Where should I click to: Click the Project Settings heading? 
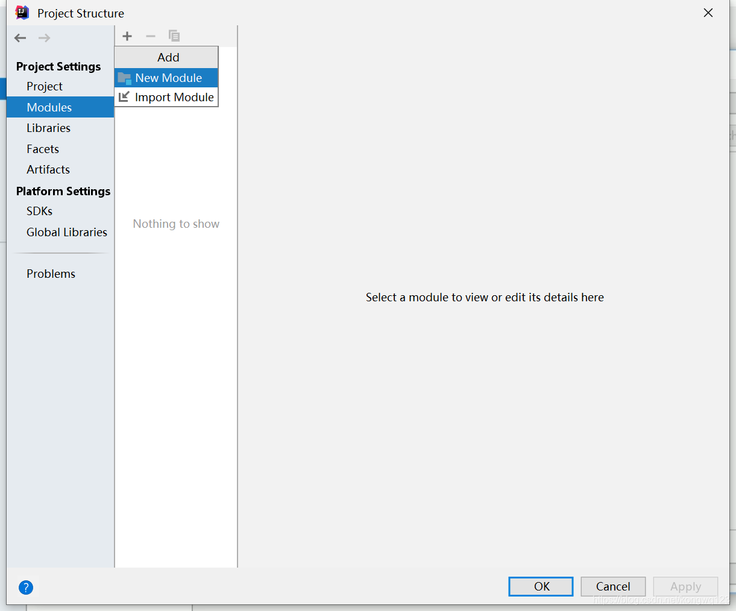tap(58, 66)
